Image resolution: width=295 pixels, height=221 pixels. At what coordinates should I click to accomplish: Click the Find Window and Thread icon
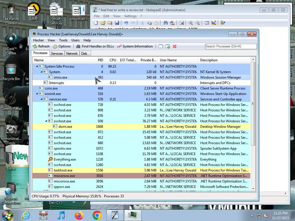point(167,46)
